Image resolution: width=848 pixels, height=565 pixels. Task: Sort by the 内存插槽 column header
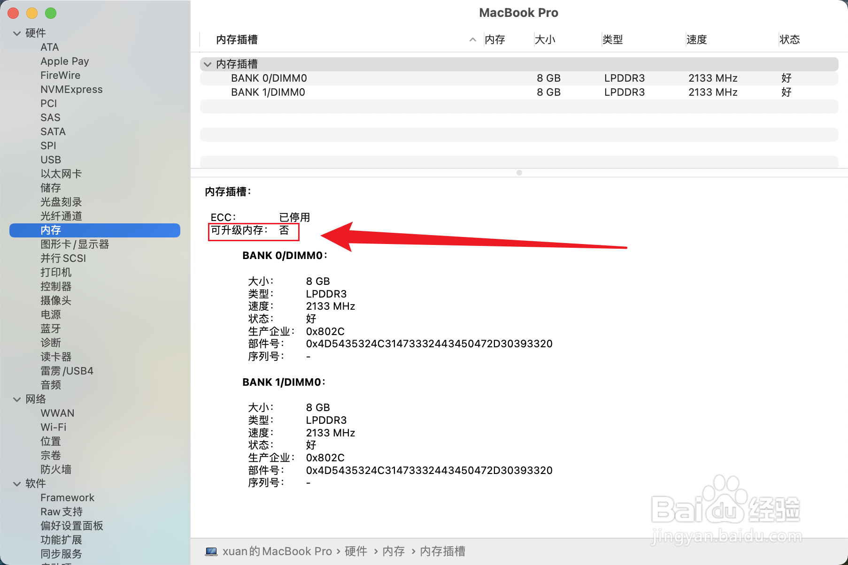[237, 40]
